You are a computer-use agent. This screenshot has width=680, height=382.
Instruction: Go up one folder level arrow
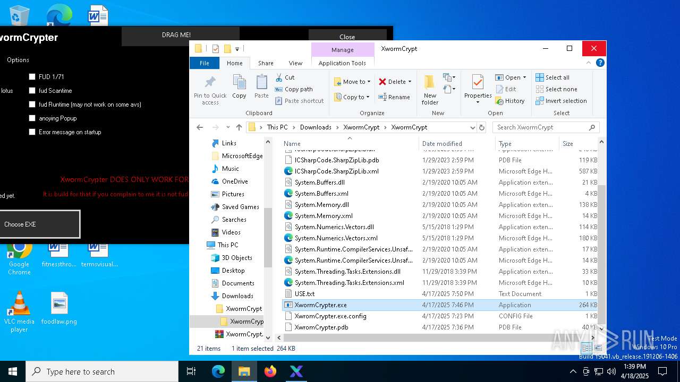[239, 127]
